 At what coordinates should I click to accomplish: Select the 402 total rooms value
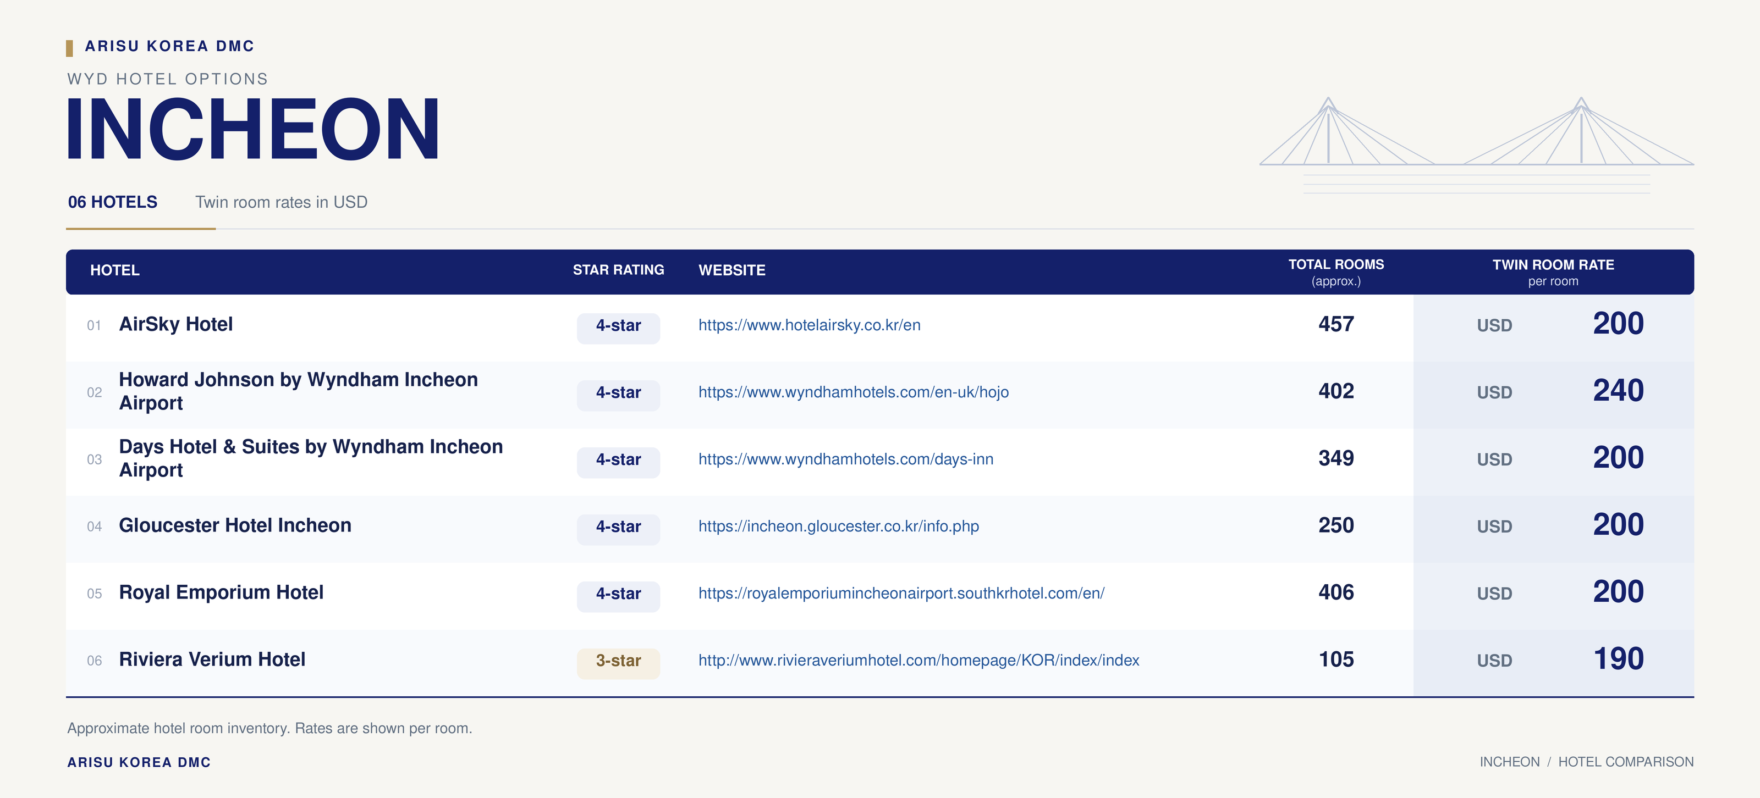click(x=1336, y=391)
